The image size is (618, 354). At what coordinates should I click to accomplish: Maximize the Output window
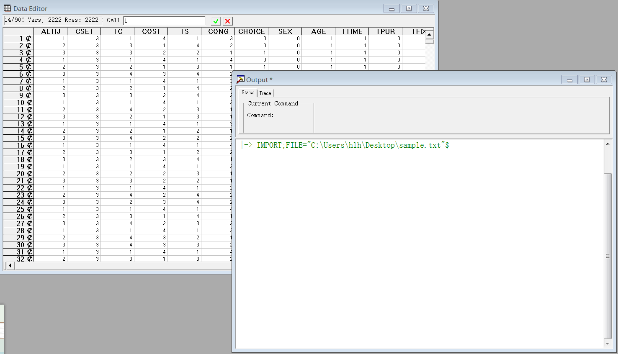click(x=587, y=80)
